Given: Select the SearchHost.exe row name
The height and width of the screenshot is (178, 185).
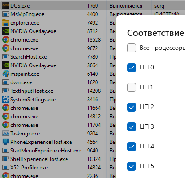Looking at the screenshot, I should click(29, 57).
